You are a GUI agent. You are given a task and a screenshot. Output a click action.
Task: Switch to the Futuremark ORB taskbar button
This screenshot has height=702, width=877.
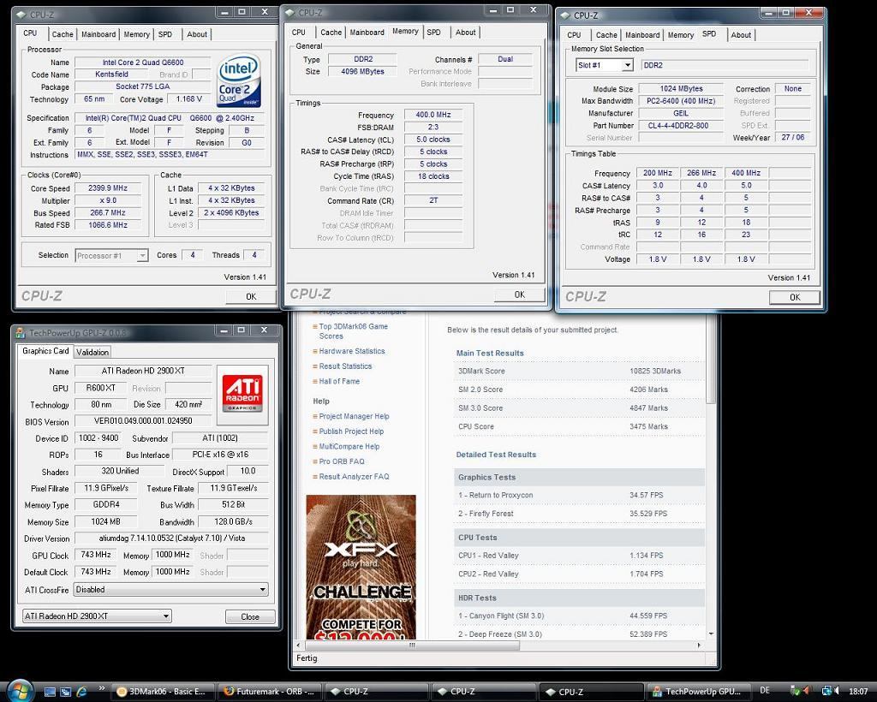270,692
